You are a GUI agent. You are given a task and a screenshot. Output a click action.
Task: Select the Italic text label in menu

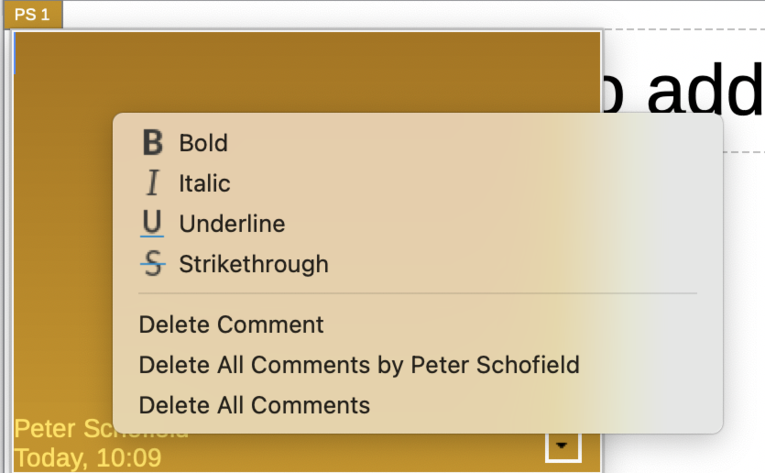[204, 183]
